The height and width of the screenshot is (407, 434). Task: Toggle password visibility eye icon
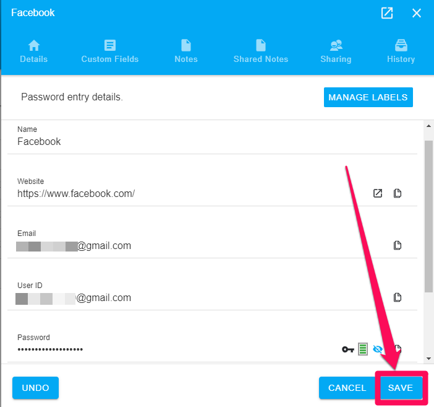coord(378,349)
